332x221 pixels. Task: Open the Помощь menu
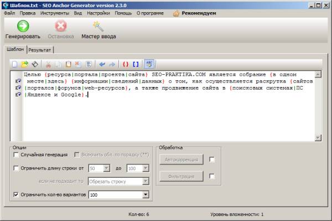(x=123, y=13)
